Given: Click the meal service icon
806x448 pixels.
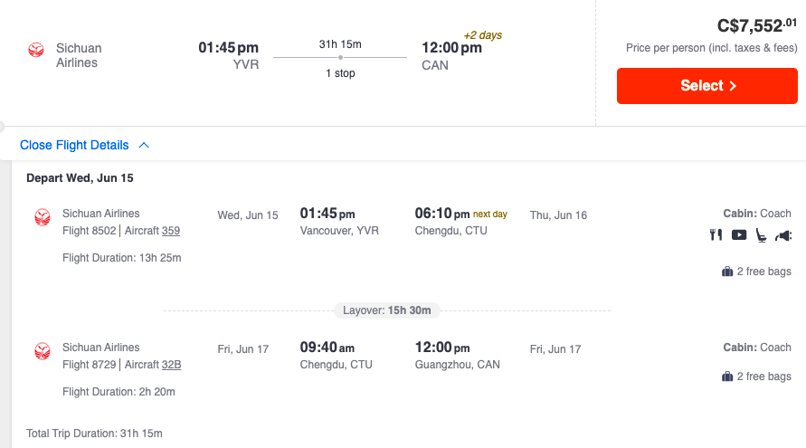Looking at the screenshot, I should 716,235.
